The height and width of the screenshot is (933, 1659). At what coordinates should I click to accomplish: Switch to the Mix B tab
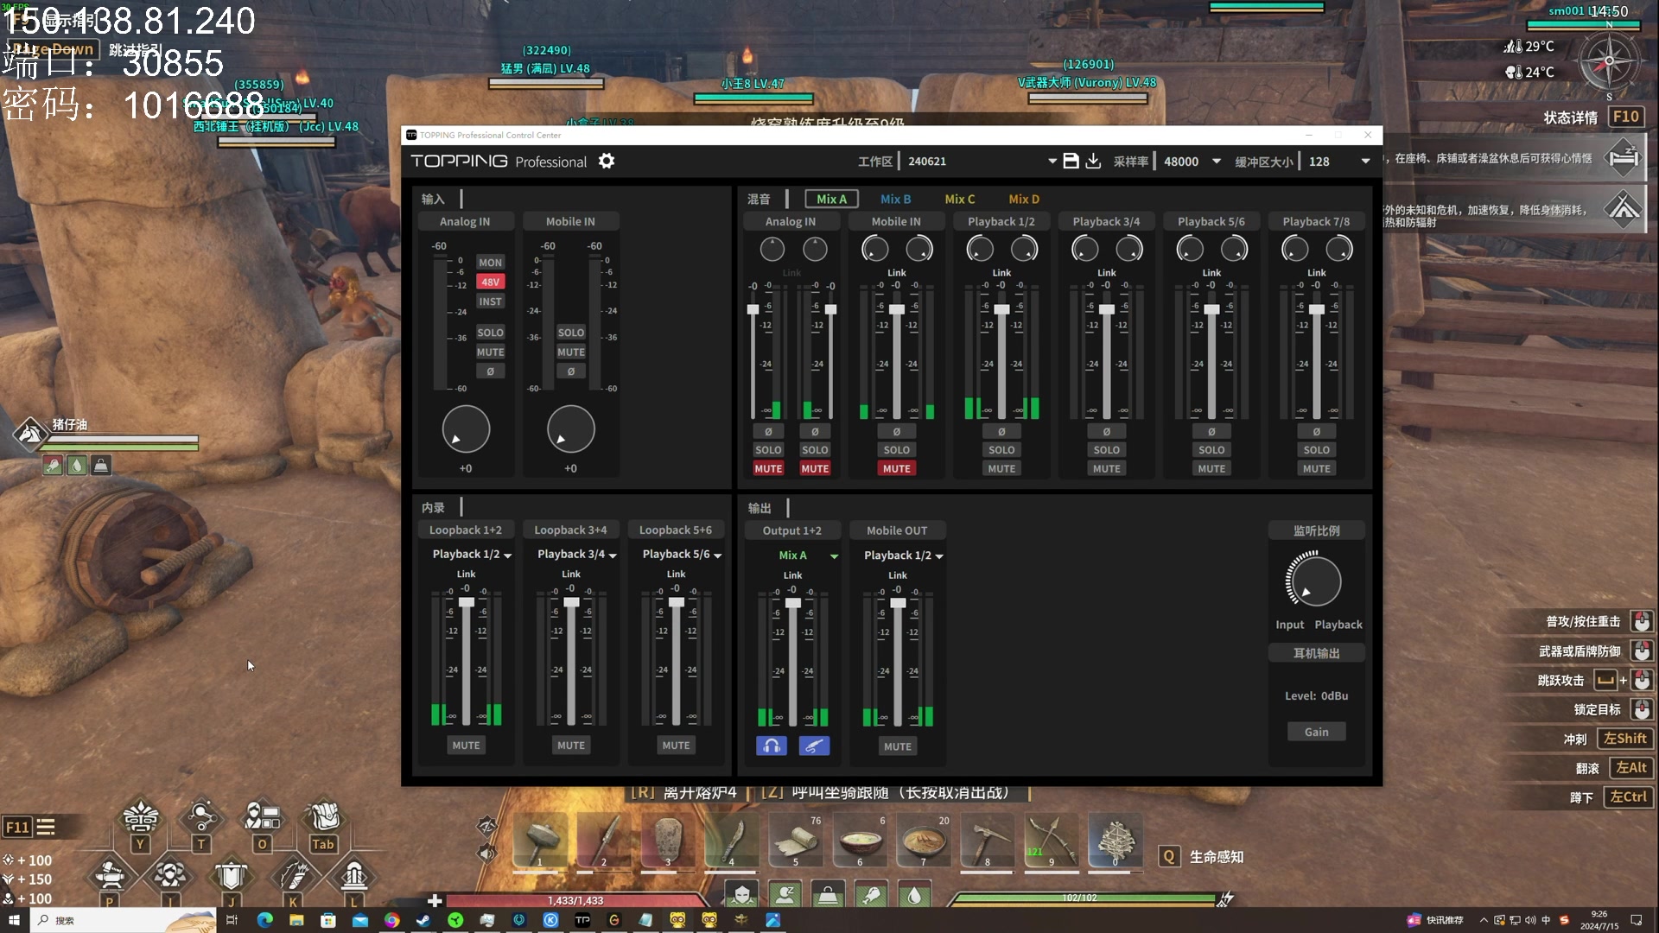click(x=895, y=199)
